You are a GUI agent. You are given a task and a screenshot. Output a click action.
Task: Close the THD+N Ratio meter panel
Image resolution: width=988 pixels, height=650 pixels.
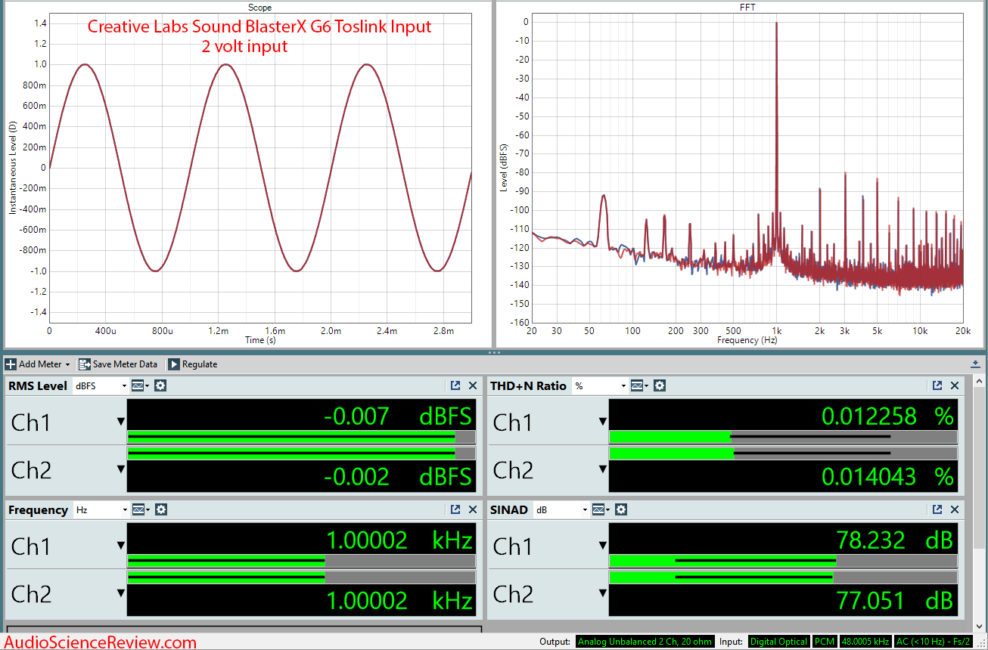tap(955, 385)
